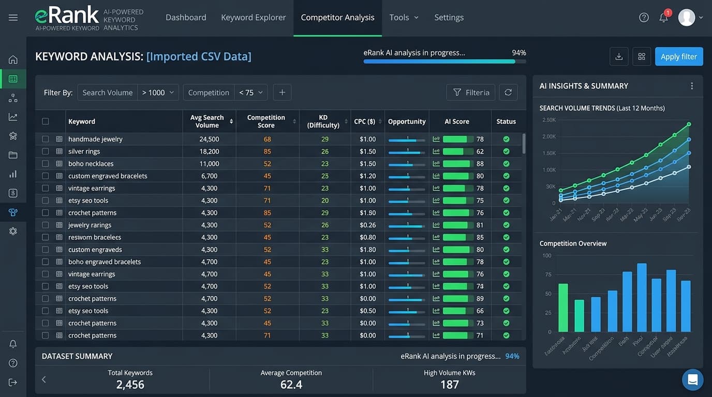Image resolution: width=712 pixels, height=397 pixels.
Task: Click the download/export icon near Apply filter
Action: pyautogui.click(x=619, y=57)
